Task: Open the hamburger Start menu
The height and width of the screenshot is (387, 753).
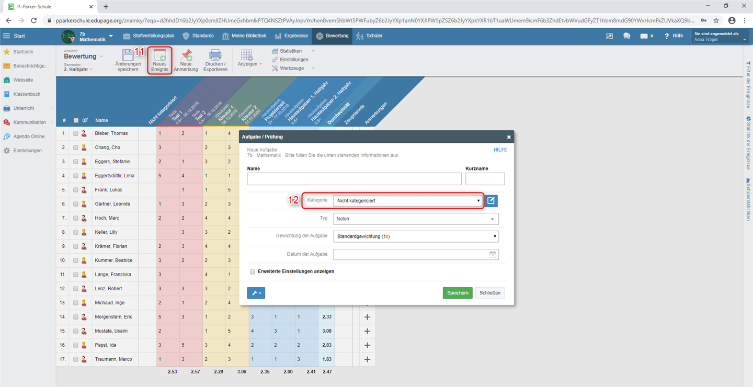Action: 6,36
